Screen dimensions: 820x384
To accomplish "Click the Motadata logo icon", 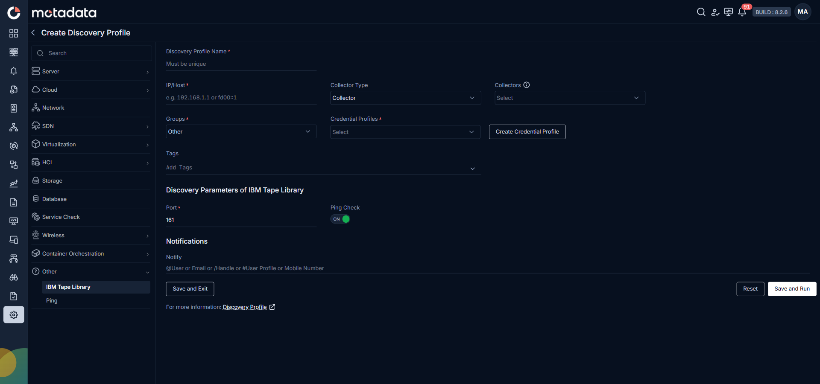I will pyautogui.click(x=14, y=13).
